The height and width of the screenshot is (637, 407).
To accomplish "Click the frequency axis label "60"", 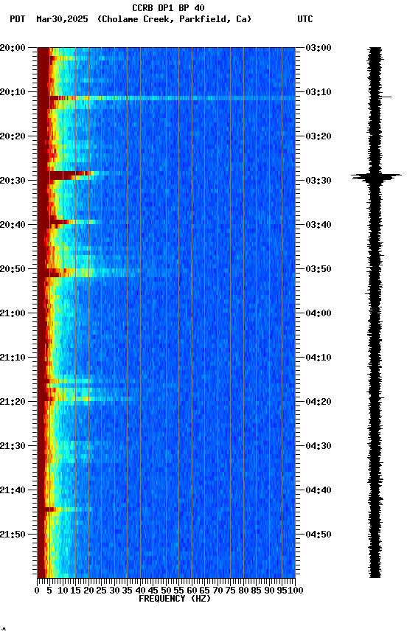I will [x=192, y=591].
